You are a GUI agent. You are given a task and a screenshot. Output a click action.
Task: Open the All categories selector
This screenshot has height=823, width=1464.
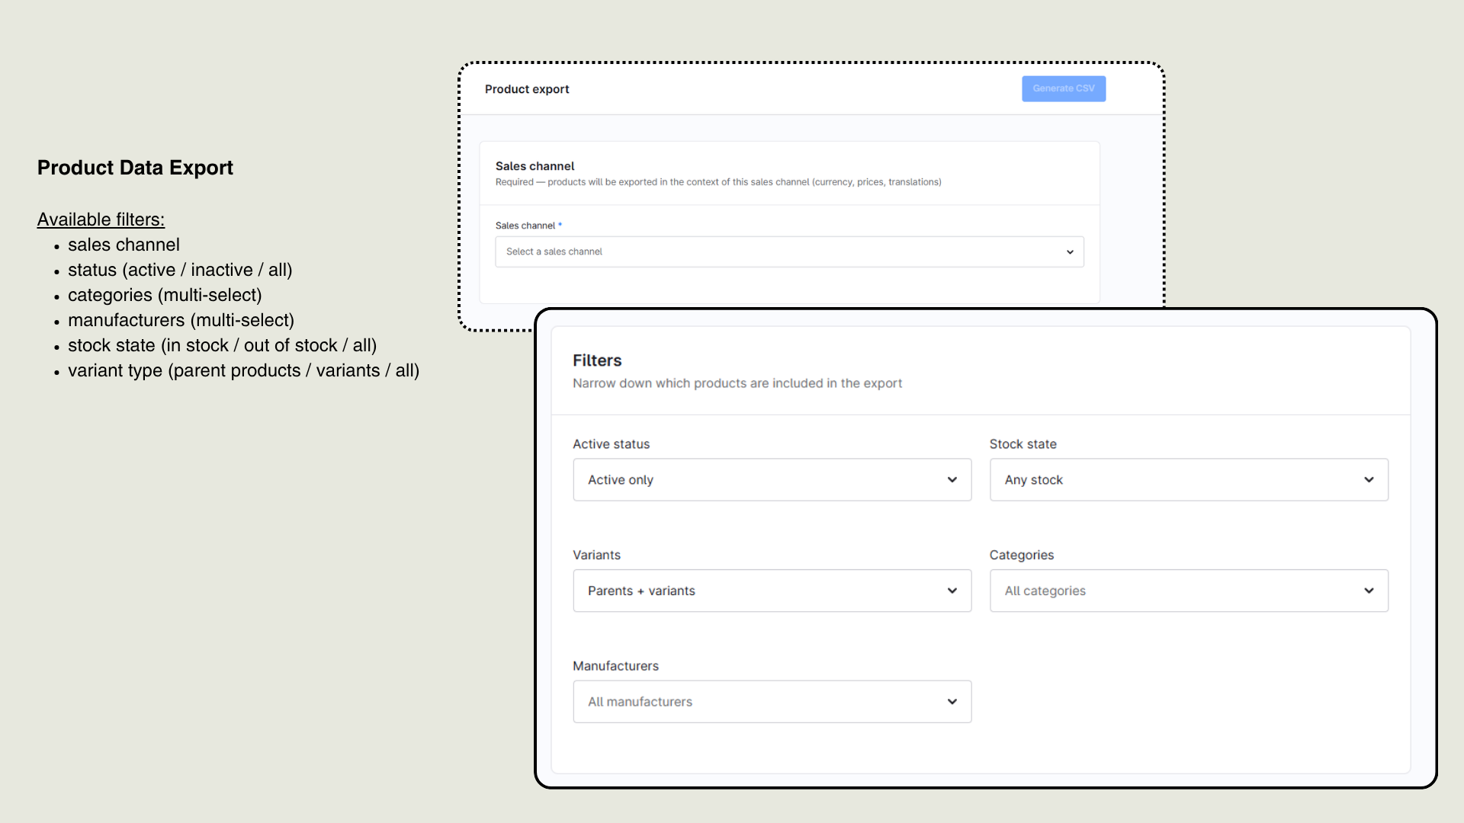click(1189, 591)
